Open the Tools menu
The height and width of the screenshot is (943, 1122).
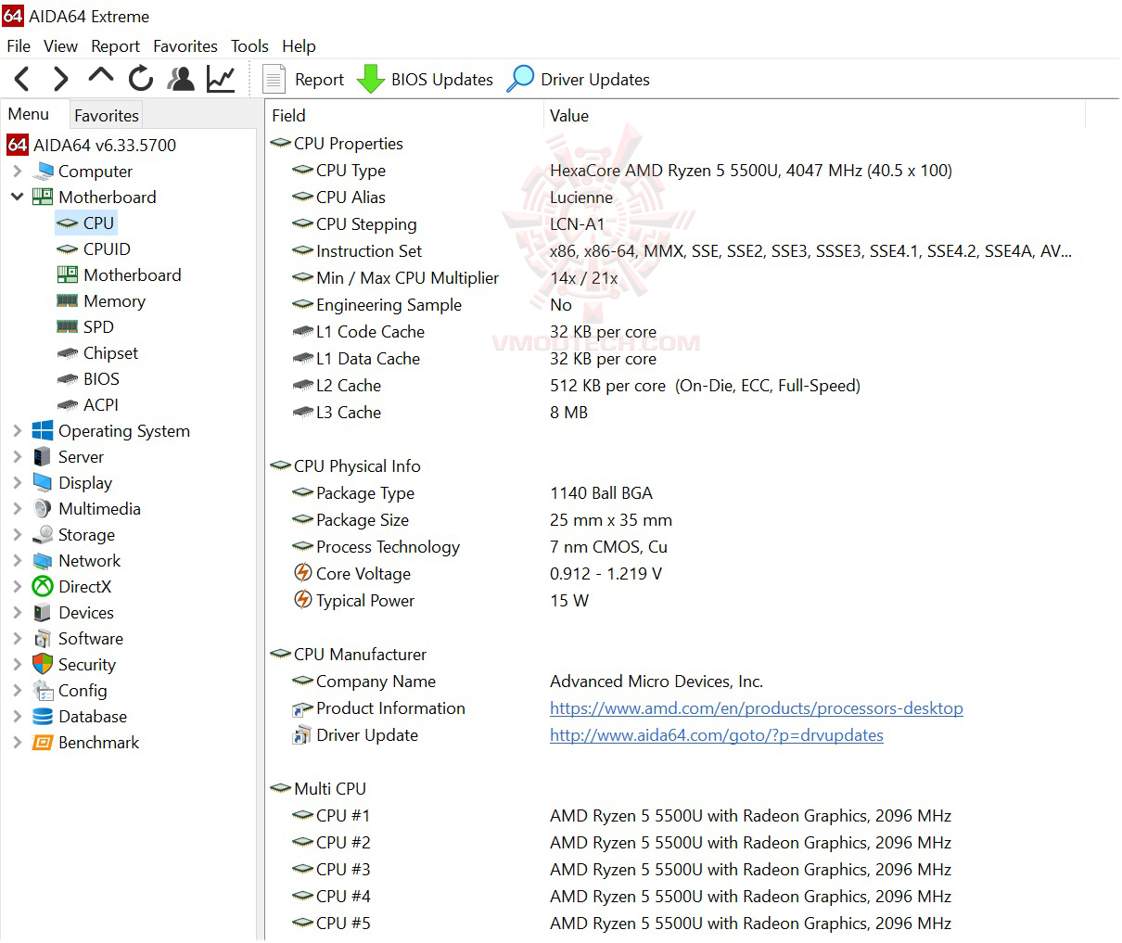pos(249,45)
